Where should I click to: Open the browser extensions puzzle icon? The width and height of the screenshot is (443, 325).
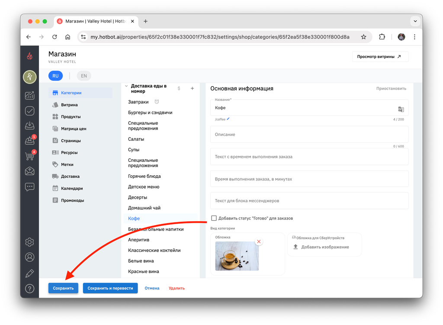click(382, 37)
